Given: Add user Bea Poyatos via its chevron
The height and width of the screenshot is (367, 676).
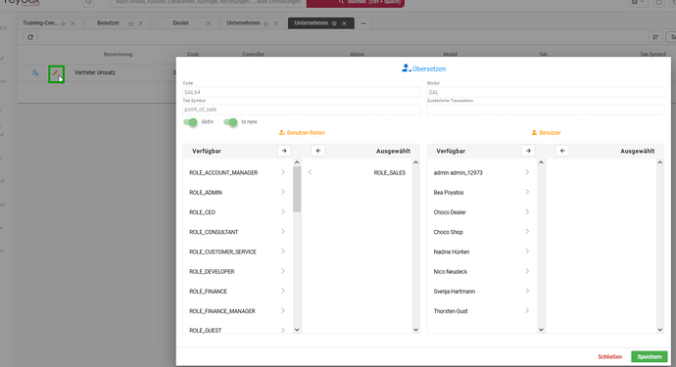Looking at the screenshot, I should (x=527, y=192).
